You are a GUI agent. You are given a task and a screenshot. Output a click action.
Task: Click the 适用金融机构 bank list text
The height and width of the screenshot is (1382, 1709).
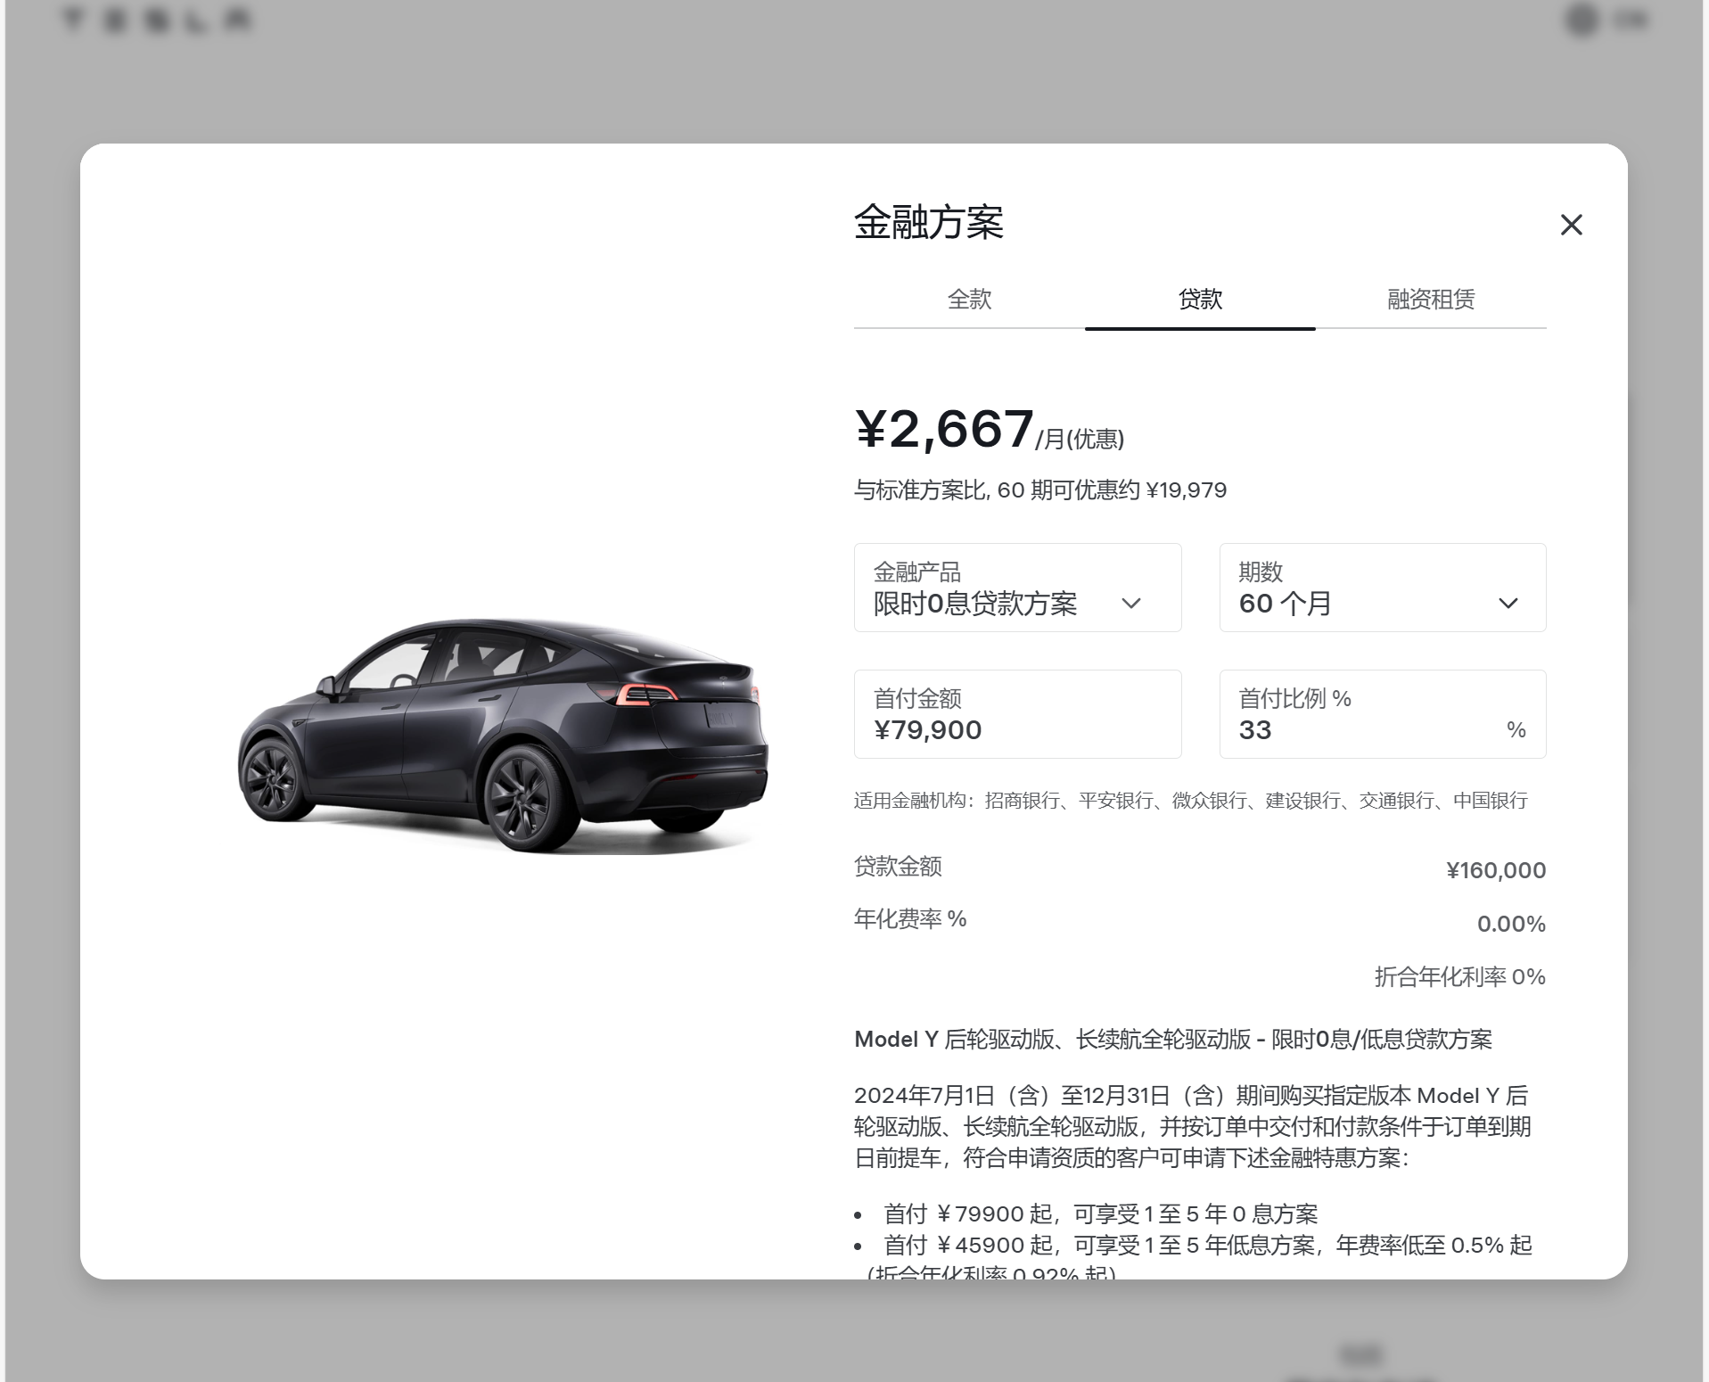point(1190,801)
